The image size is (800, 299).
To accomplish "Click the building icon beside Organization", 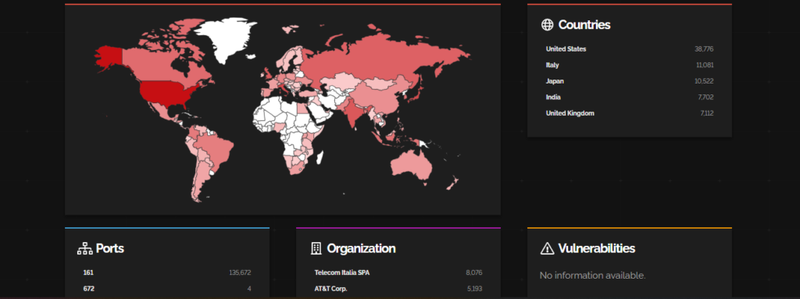I will click(x=316, y=248).
